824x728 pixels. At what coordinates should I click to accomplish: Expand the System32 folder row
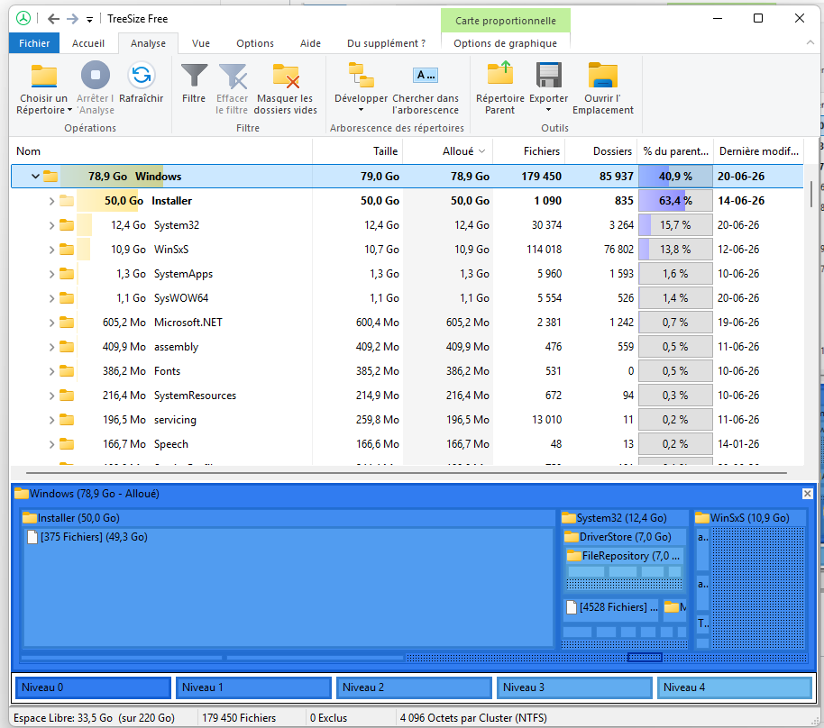click(x=51, y=225)
